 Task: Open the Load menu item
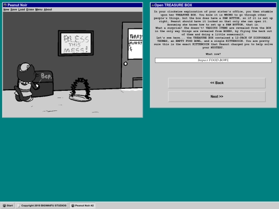[22, 9]
